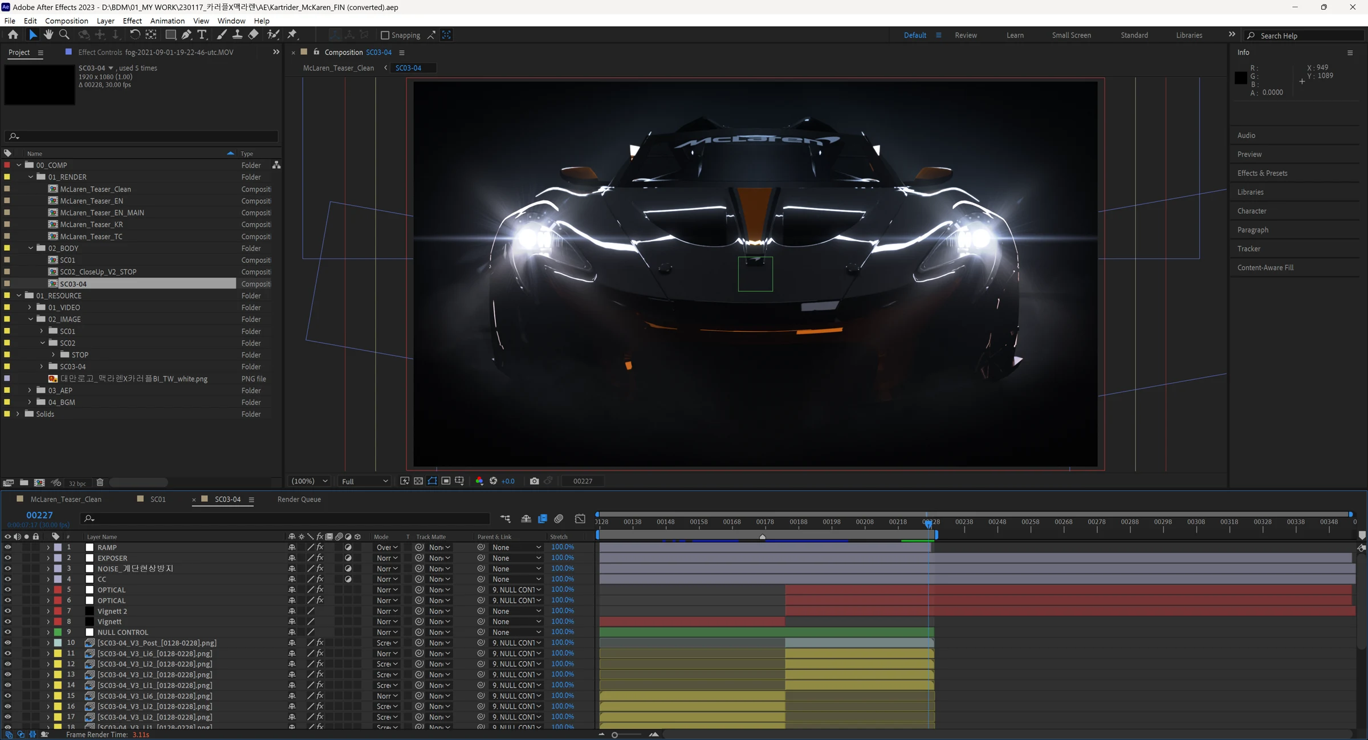This screenshot has height=740, width=1368.
Task: Select the Brush tool
Action: click(221, 35)
